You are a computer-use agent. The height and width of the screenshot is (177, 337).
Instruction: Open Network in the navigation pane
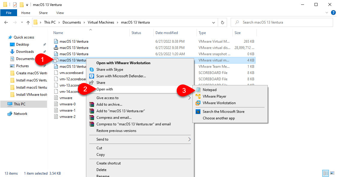coord(20,114)
